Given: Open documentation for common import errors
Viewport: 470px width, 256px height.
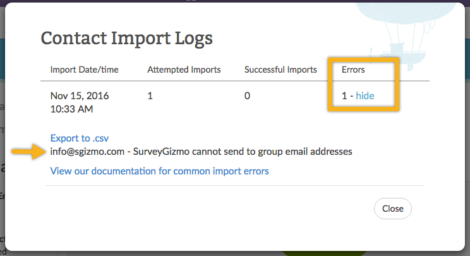Looking at the screenshot, I should 159,171.
